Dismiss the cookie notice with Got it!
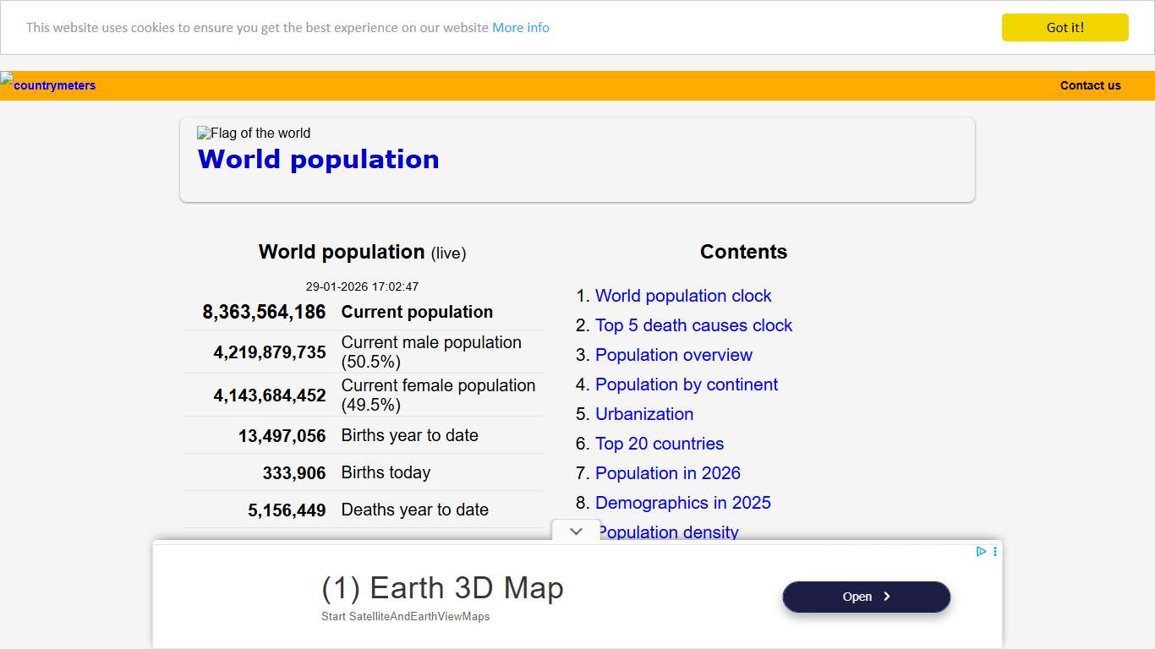The height and width of the screenshot is (649, 1155). 1065,27
